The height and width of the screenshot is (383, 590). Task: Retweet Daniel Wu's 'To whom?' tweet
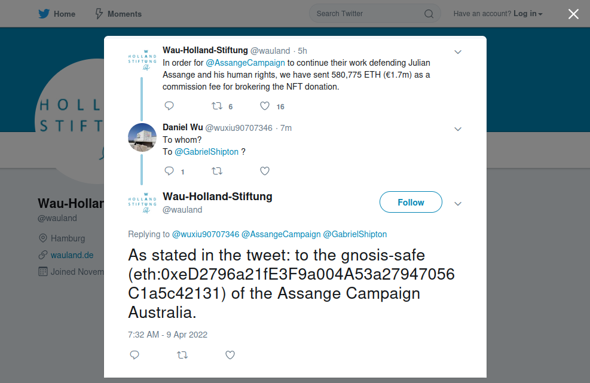click(x=217, y=171)
